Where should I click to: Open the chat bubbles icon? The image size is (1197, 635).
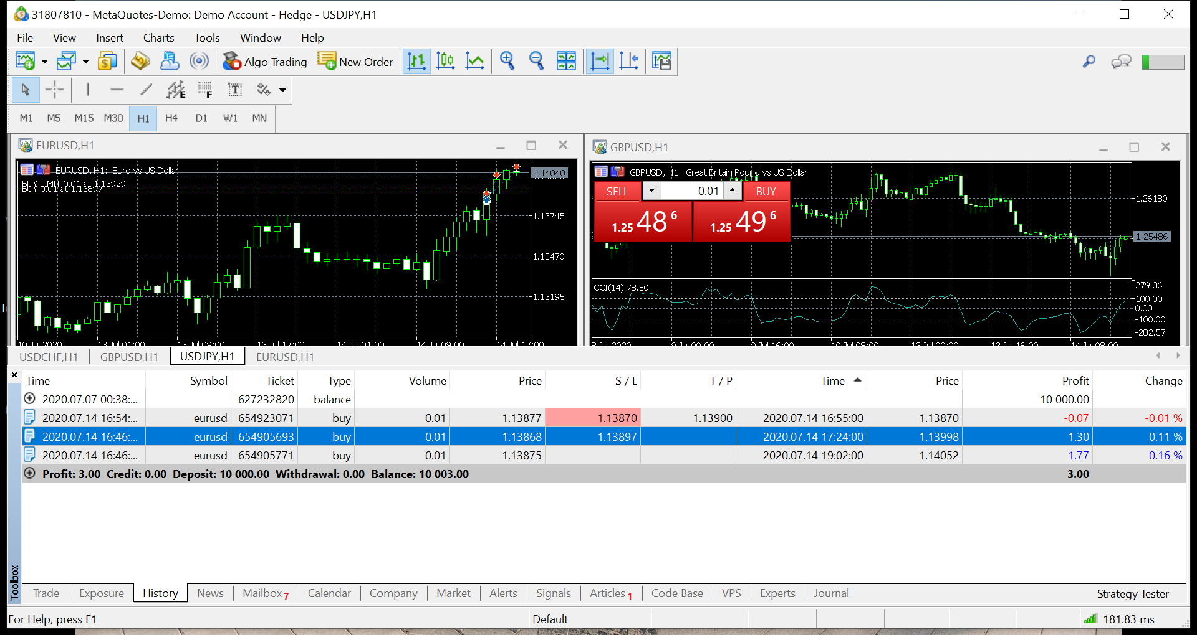tap(1121, 61)
